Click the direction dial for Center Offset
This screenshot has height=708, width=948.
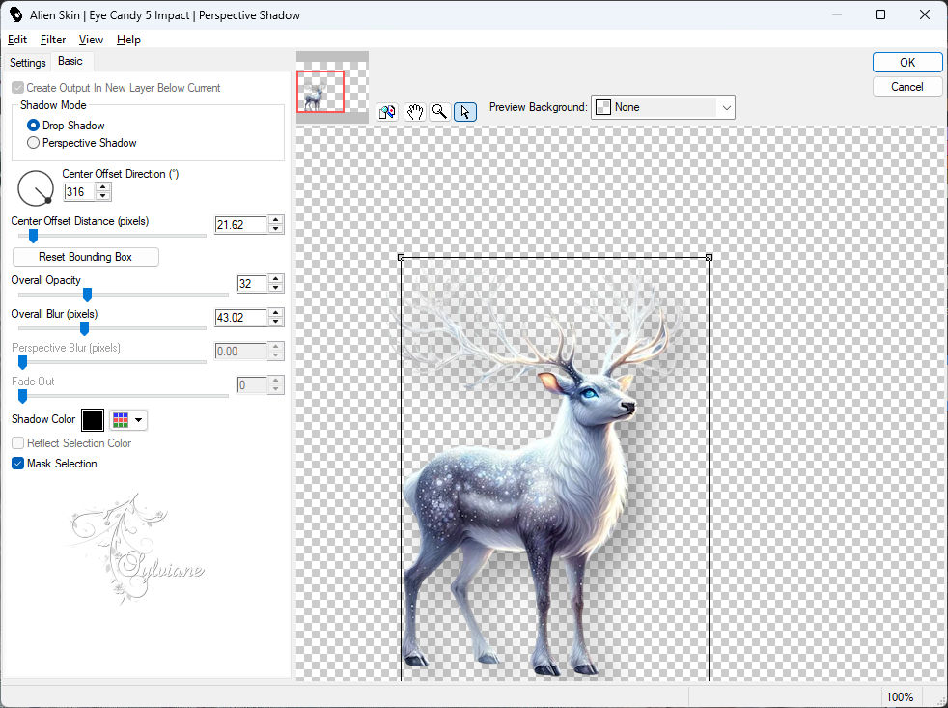pos(36,188)
